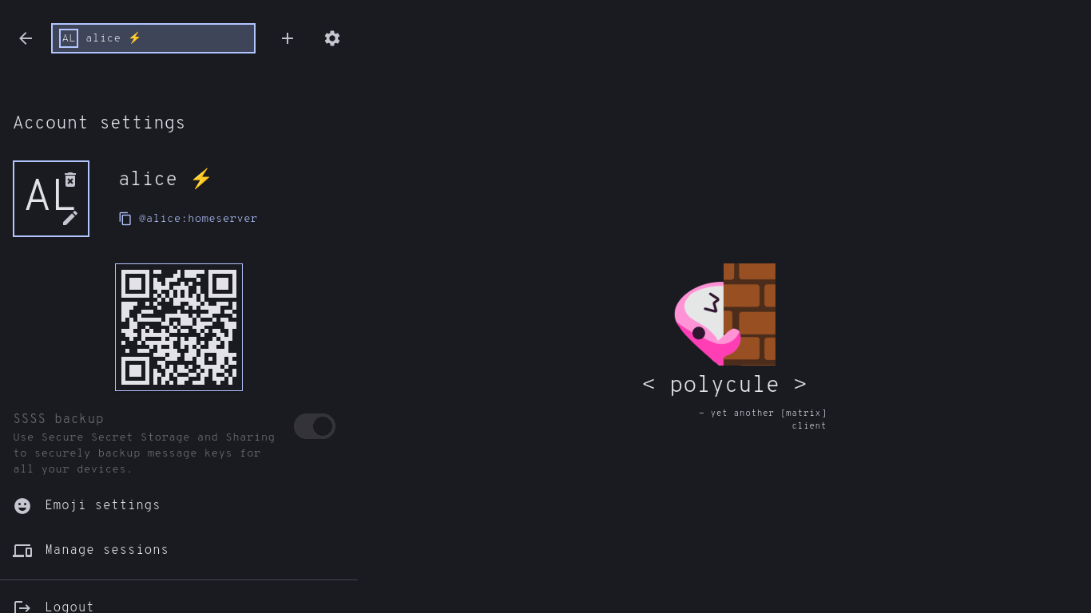Open Manage sessions
1091x613 pixels.
107,550
